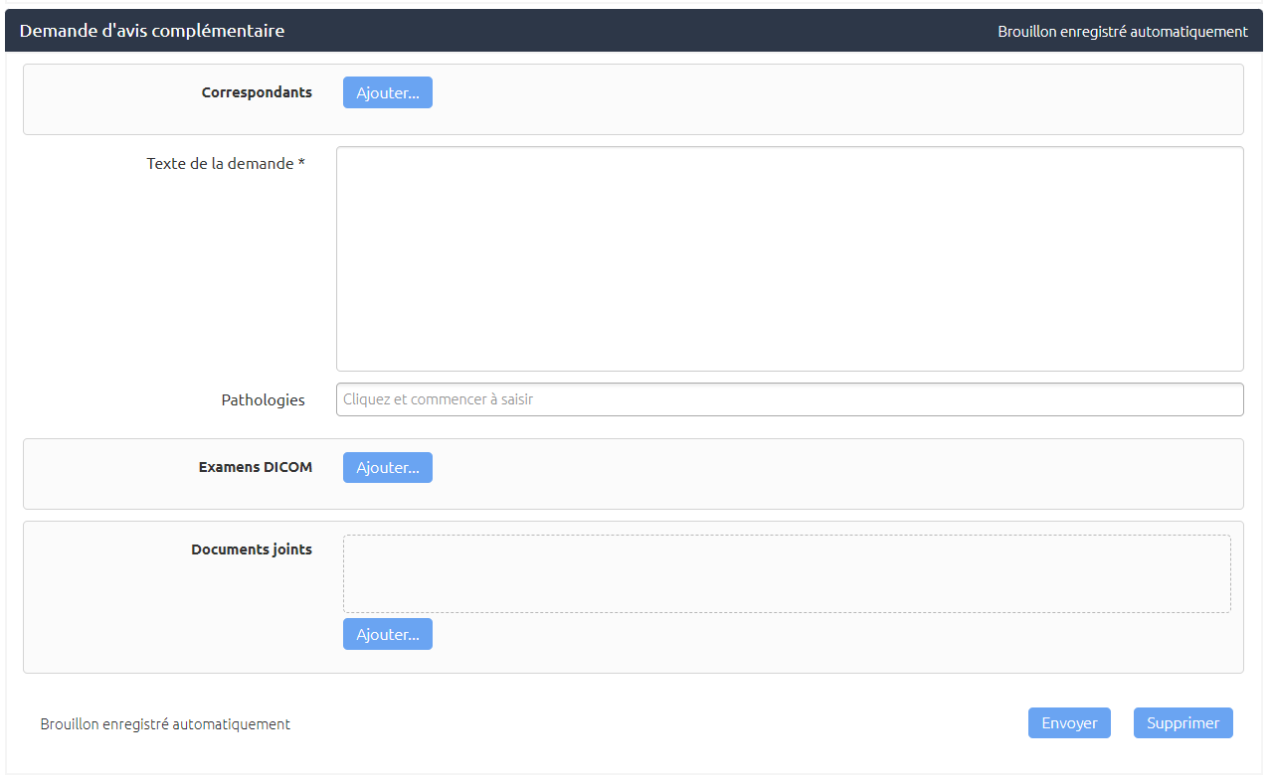Screen dimensions: 1272x783
Task: Select the Examens DICOM label
Action: point(256,467)
